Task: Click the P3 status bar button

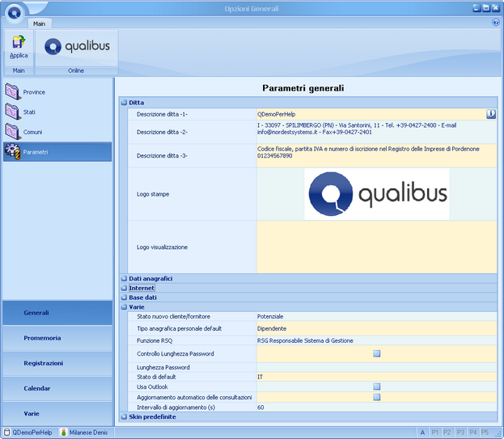Action: coord(460,433)
